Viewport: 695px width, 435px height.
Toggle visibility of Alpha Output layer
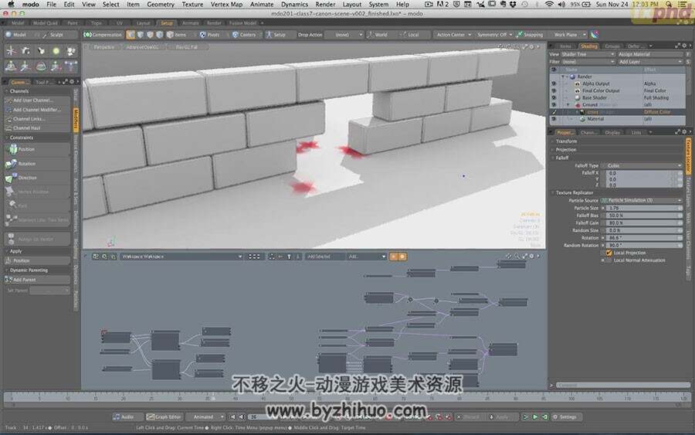554,83
